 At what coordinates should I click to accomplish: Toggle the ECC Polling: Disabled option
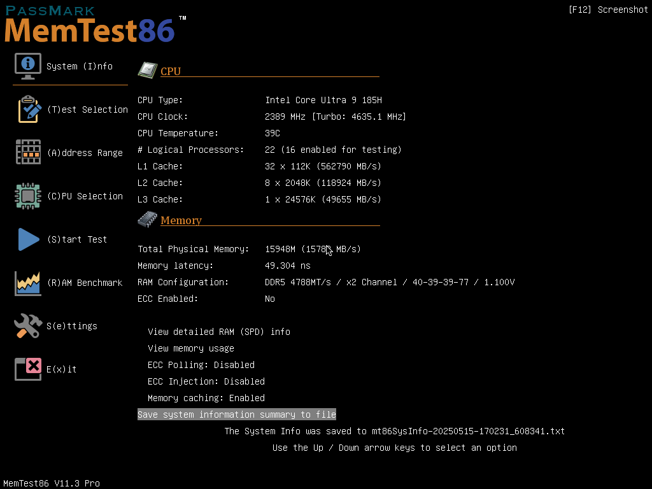click(x=201, y=365)
